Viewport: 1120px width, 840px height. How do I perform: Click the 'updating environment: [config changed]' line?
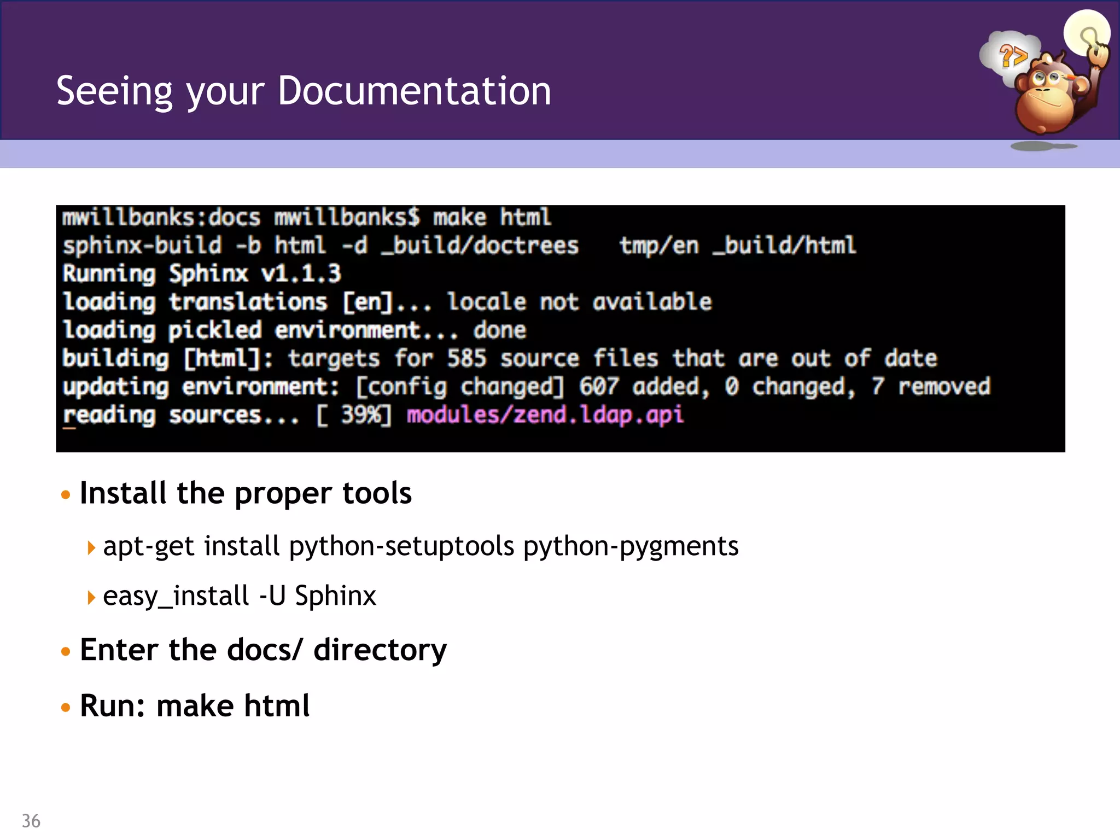[x=526, y=387]
